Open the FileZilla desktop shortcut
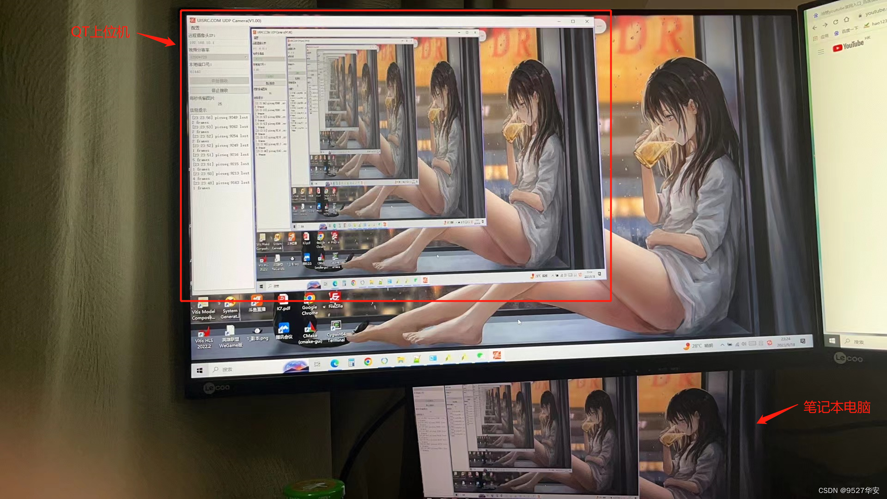Screen dimensions: 887x499 tap(335, 300)
